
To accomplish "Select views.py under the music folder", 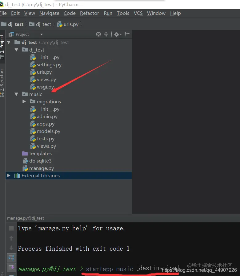I will click(x=43, y=146).
